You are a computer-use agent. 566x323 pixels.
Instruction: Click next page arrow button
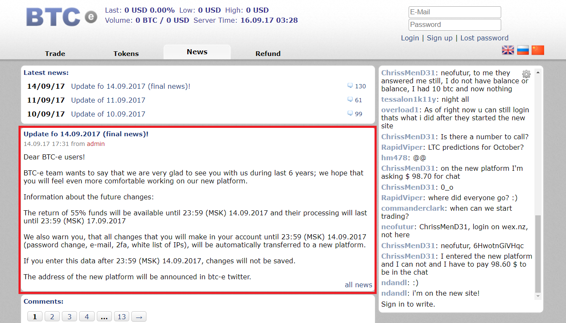point(139,317)
